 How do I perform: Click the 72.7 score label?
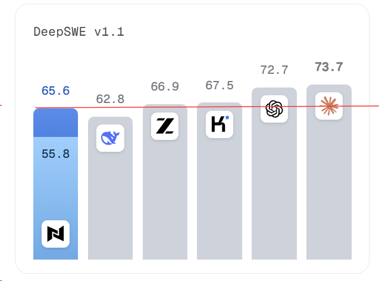pyautogui.click(x=274, y=70)
